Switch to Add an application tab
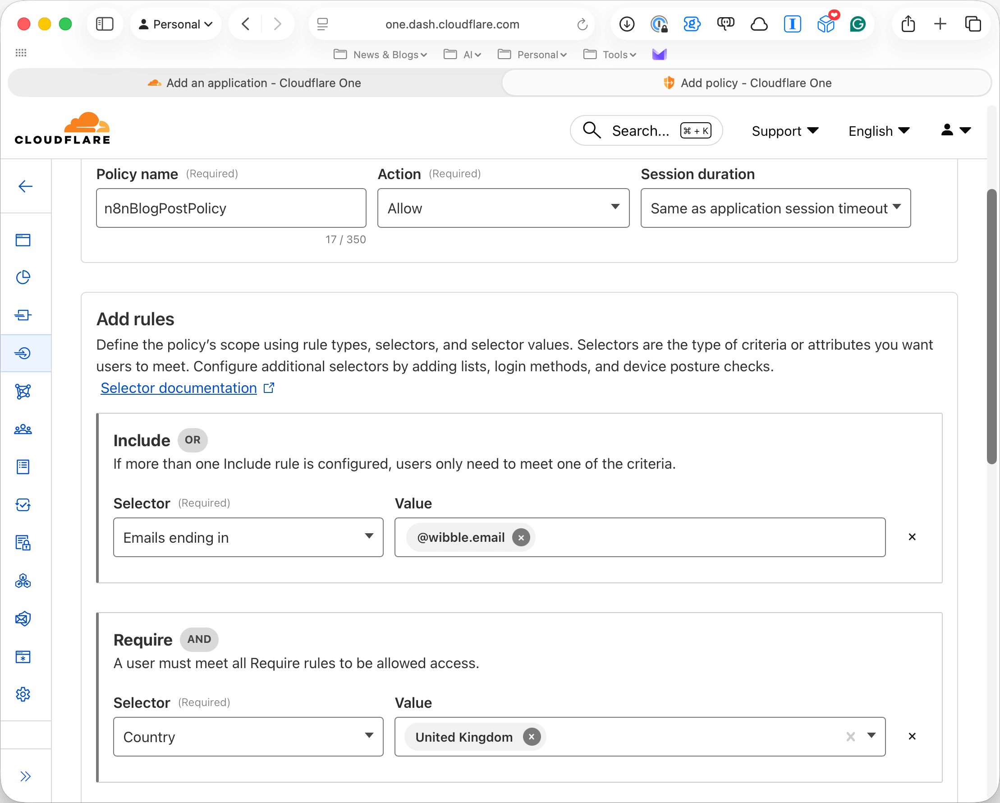 [255, 83]
